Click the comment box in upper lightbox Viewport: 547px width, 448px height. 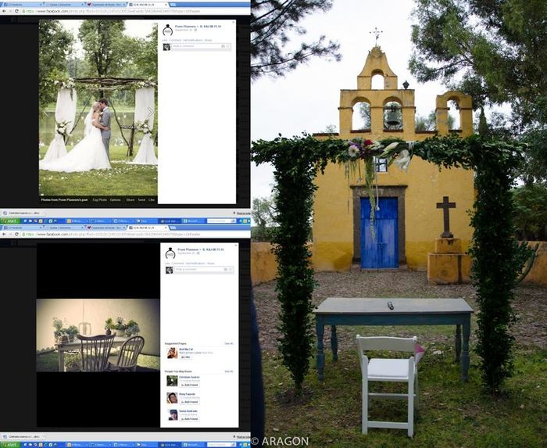201,46
